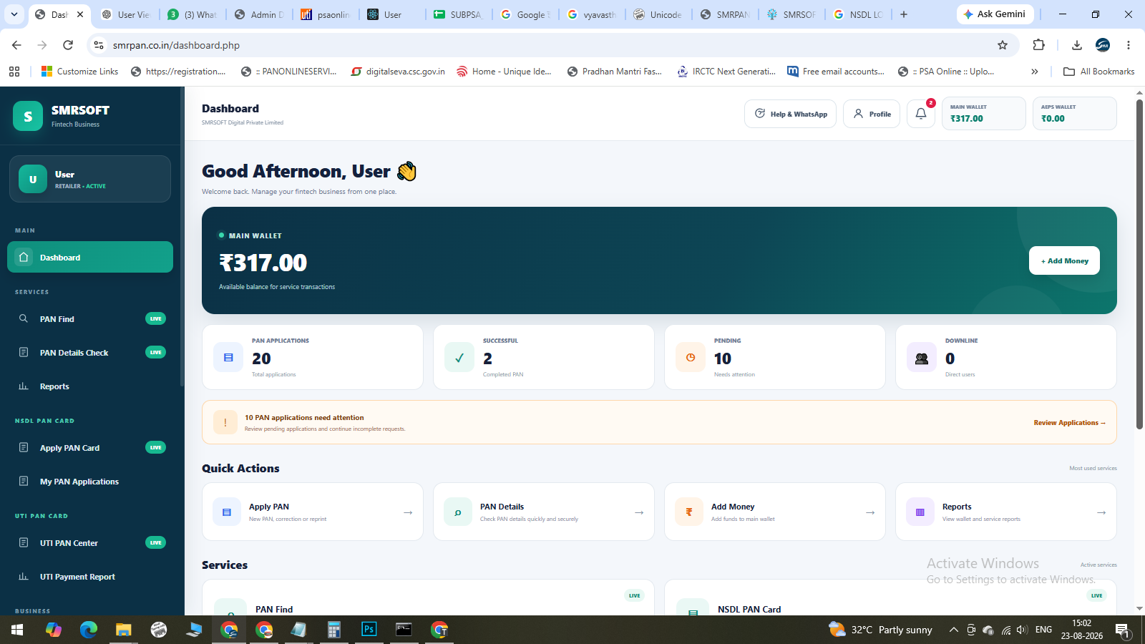Viewport: 1145px width, 644px height.
Task: Click the weather widget 32°C Partly sunny
Action: click(880, 630)
